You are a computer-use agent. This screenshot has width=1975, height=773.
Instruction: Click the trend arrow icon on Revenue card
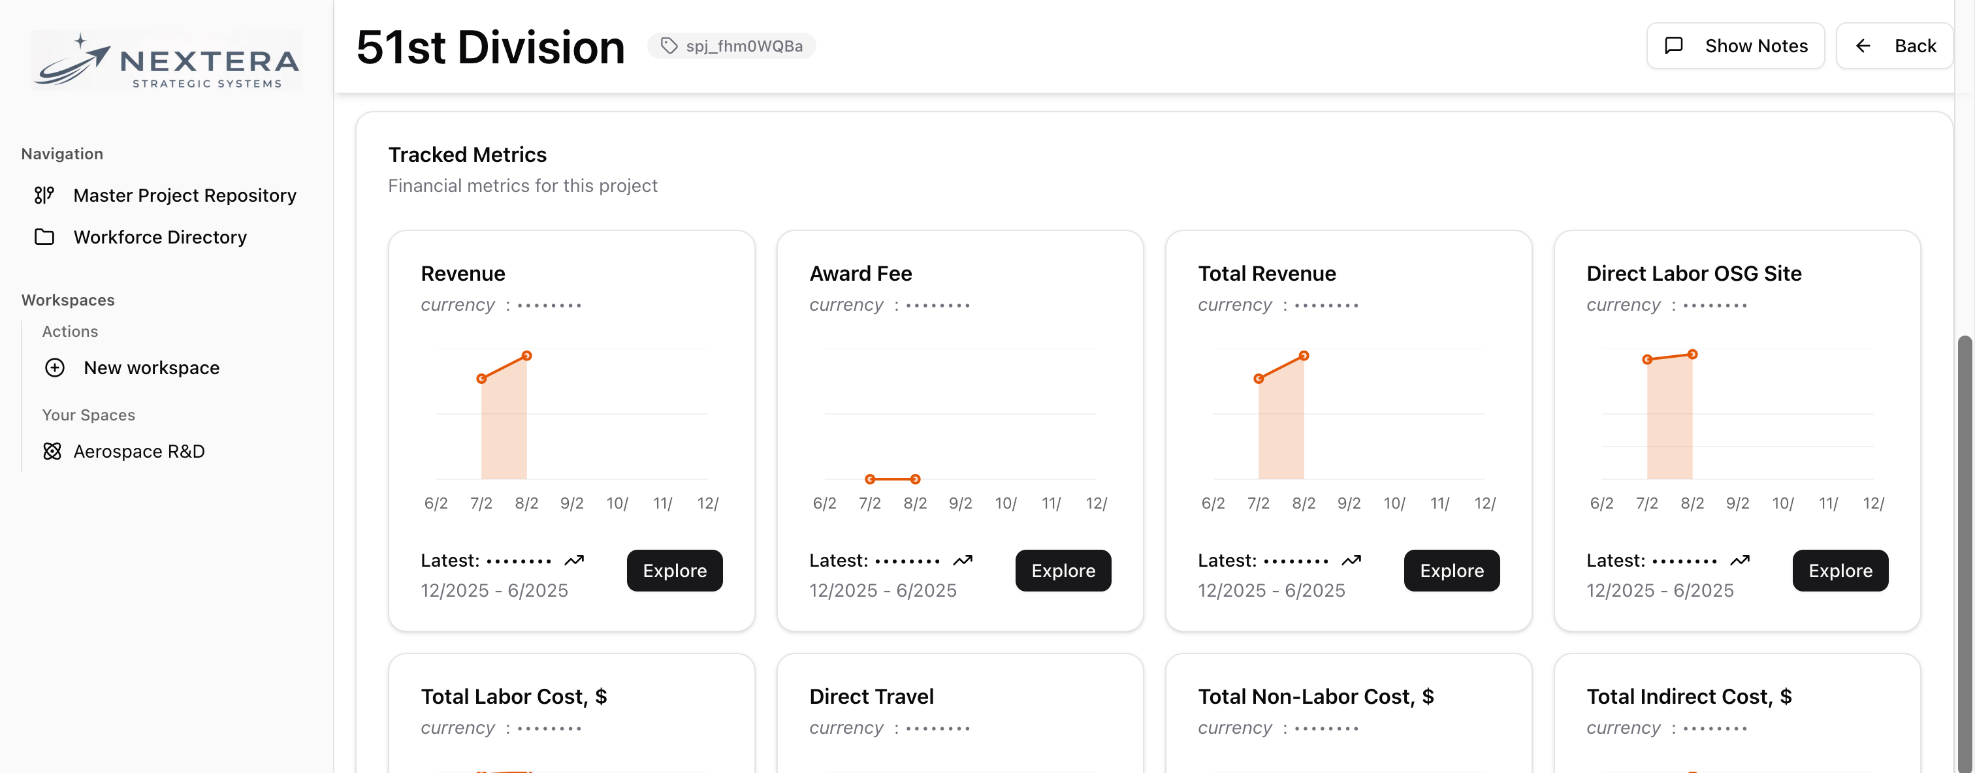click(x=574, y=561)
